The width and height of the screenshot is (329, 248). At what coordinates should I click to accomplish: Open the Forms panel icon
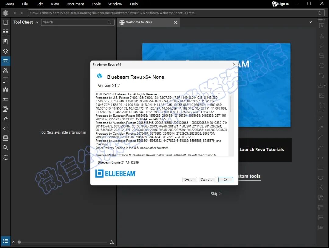[5, 109]
